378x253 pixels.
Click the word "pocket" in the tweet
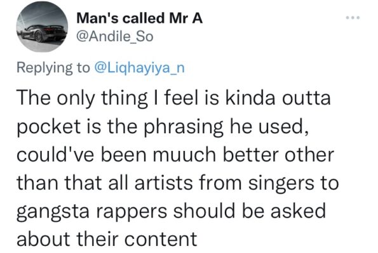pos(48,127)
